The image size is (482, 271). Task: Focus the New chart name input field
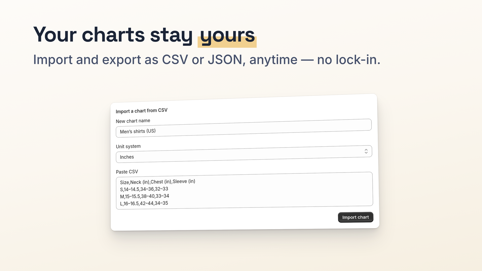244,128
